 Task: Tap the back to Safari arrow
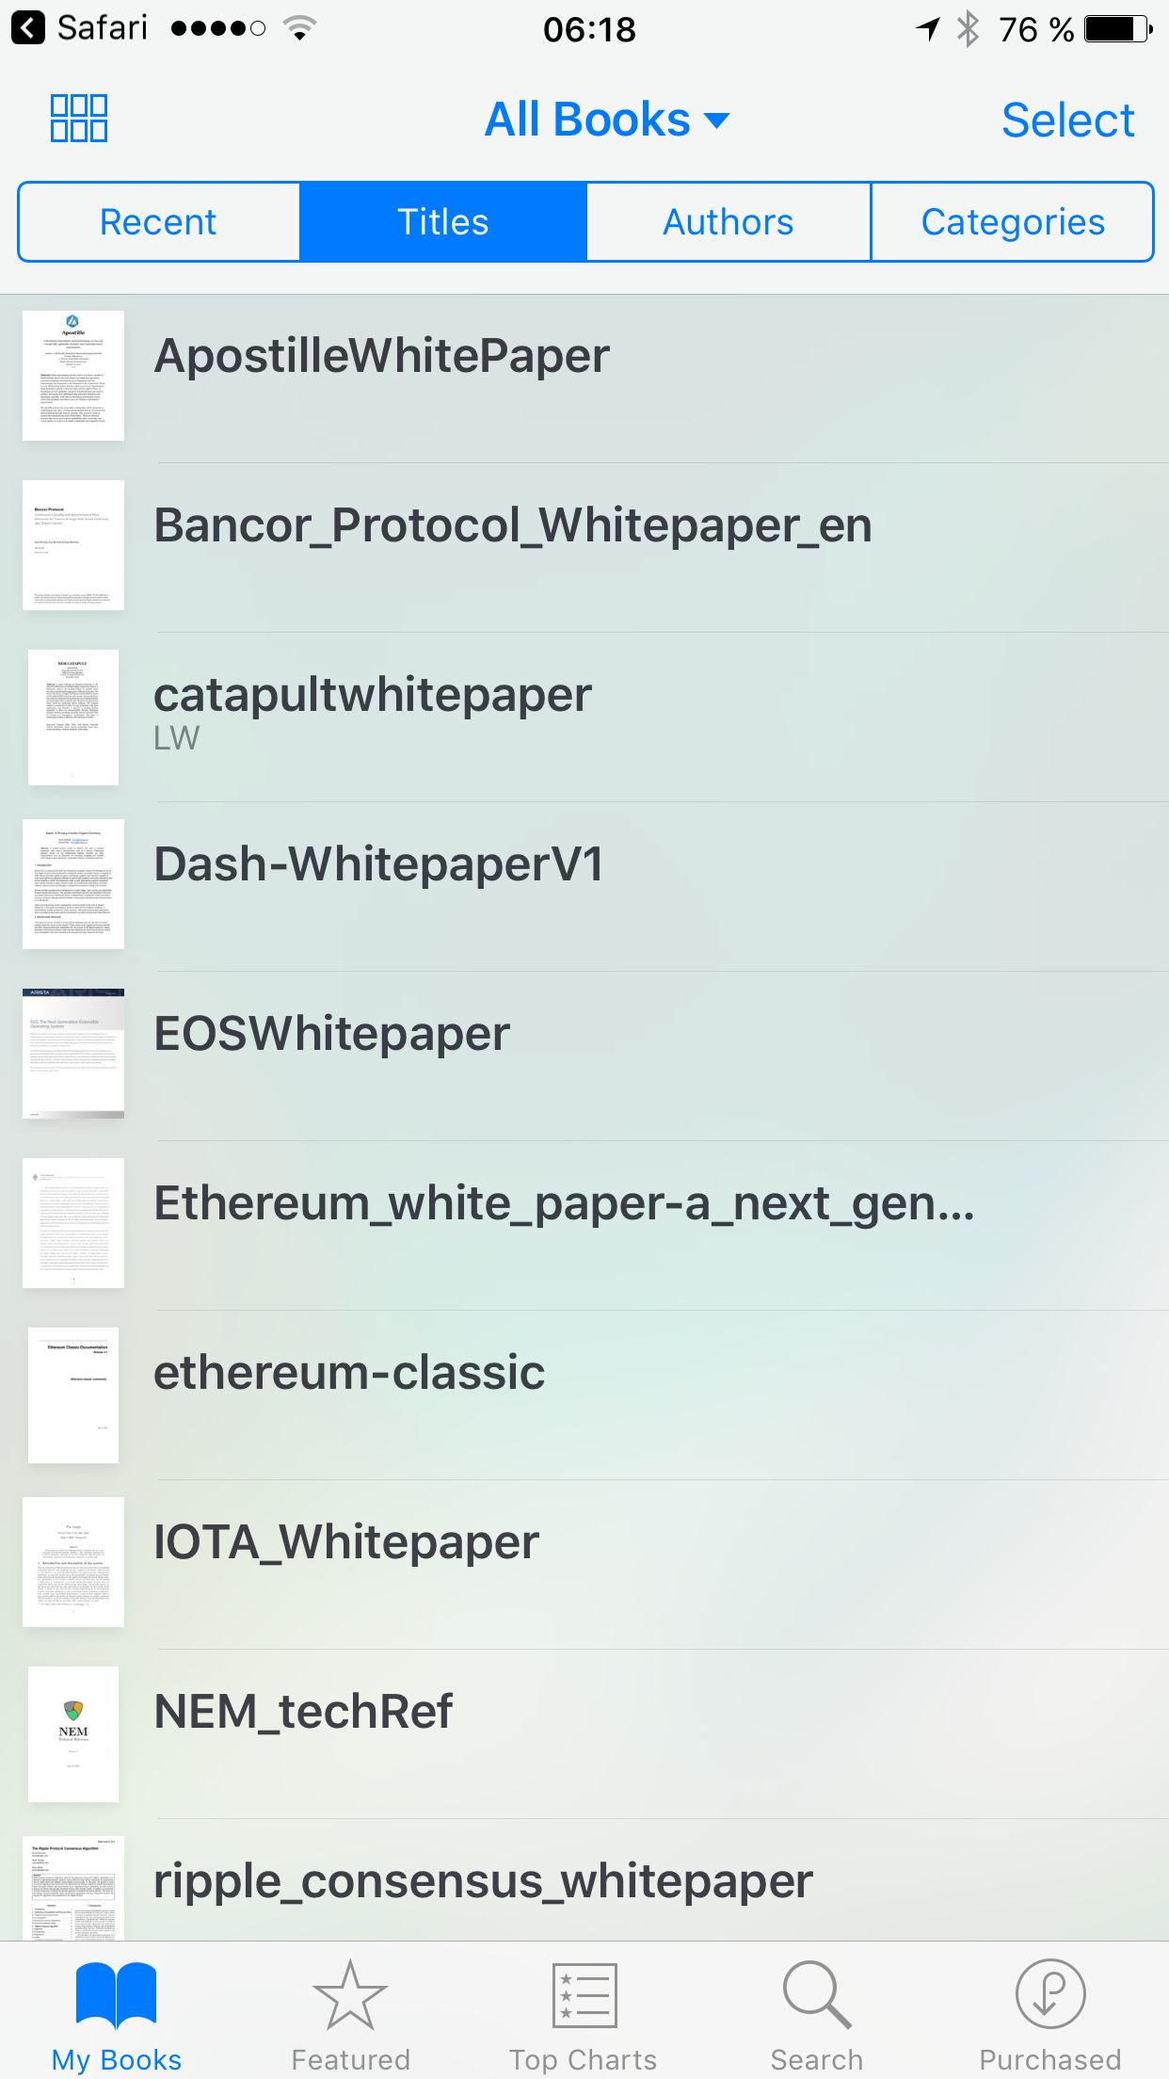click(28, 28)
